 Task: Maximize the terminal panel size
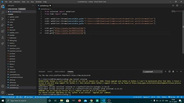(x=177, y=72)
